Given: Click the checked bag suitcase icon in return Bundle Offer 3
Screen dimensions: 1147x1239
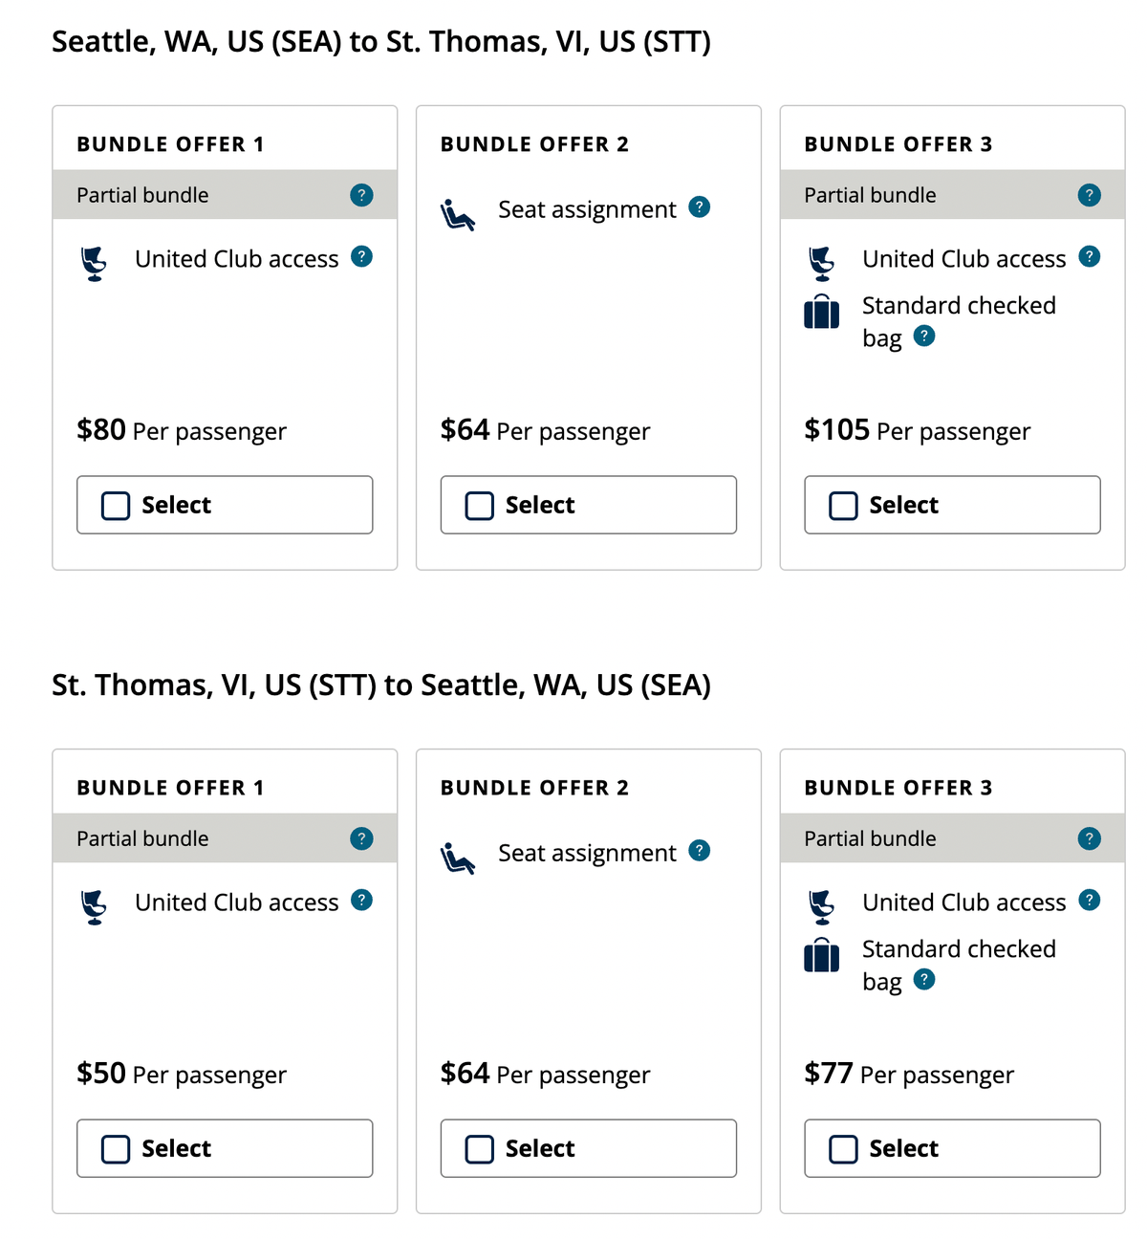Looking at the screenshot, I should coord(821,956).
